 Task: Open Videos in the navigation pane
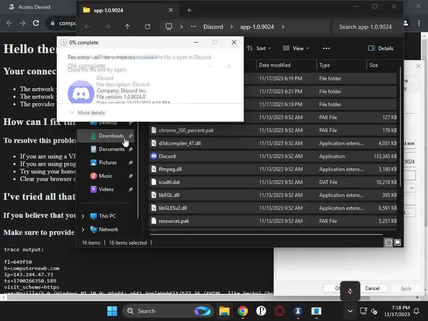point(106,189)
